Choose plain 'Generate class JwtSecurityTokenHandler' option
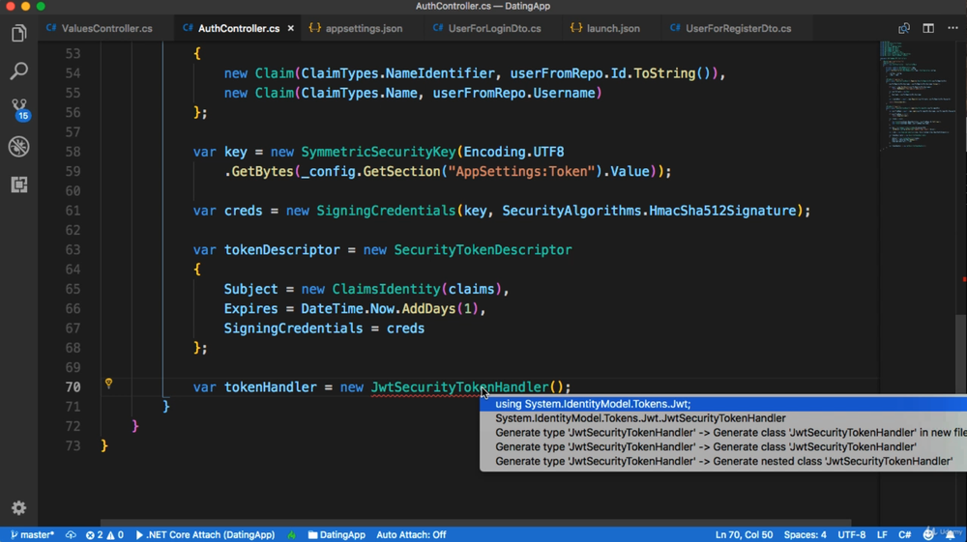This screenshot has height=542, width=967. 723,446
